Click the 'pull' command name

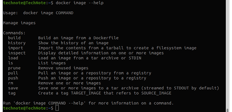coord(13,73)
